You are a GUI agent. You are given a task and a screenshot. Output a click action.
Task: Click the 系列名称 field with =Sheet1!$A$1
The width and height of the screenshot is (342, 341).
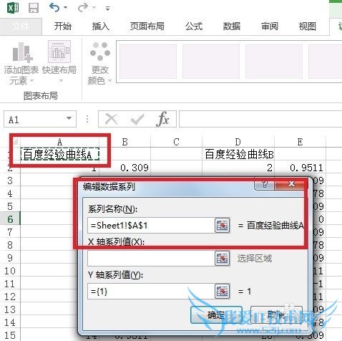(x=151, y=225)
